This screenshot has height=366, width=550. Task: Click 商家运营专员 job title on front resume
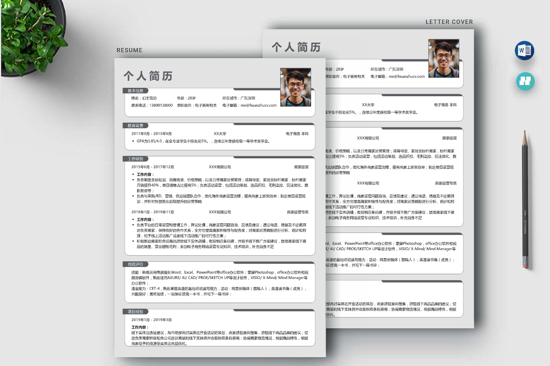(298, 212)
